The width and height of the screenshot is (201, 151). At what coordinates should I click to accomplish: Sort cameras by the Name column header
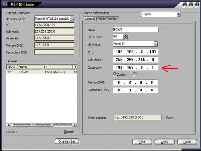tap(31, 67)
